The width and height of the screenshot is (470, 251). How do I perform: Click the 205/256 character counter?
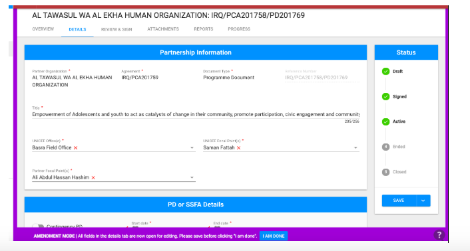point(352,122)
